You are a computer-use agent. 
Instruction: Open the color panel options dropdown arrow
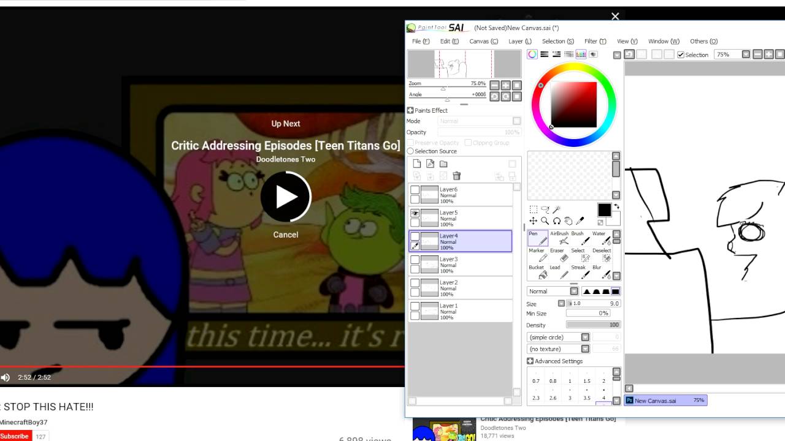tap(617, 55)
